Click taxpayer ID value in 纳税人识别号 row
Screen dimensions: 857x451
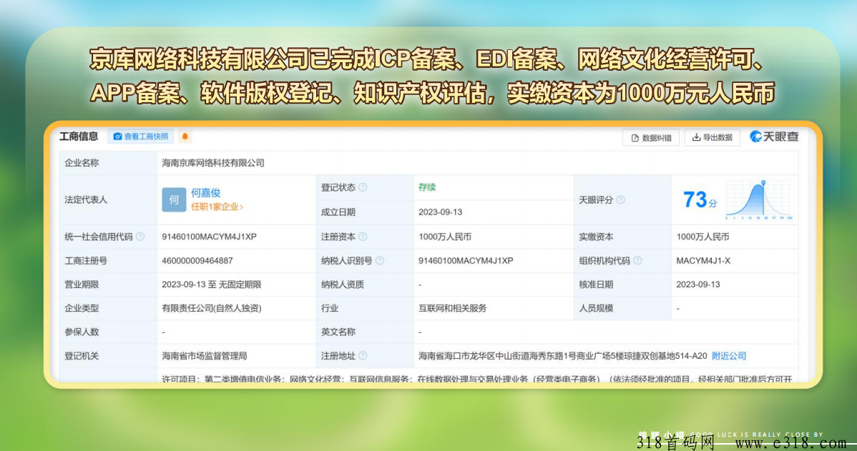466,260
